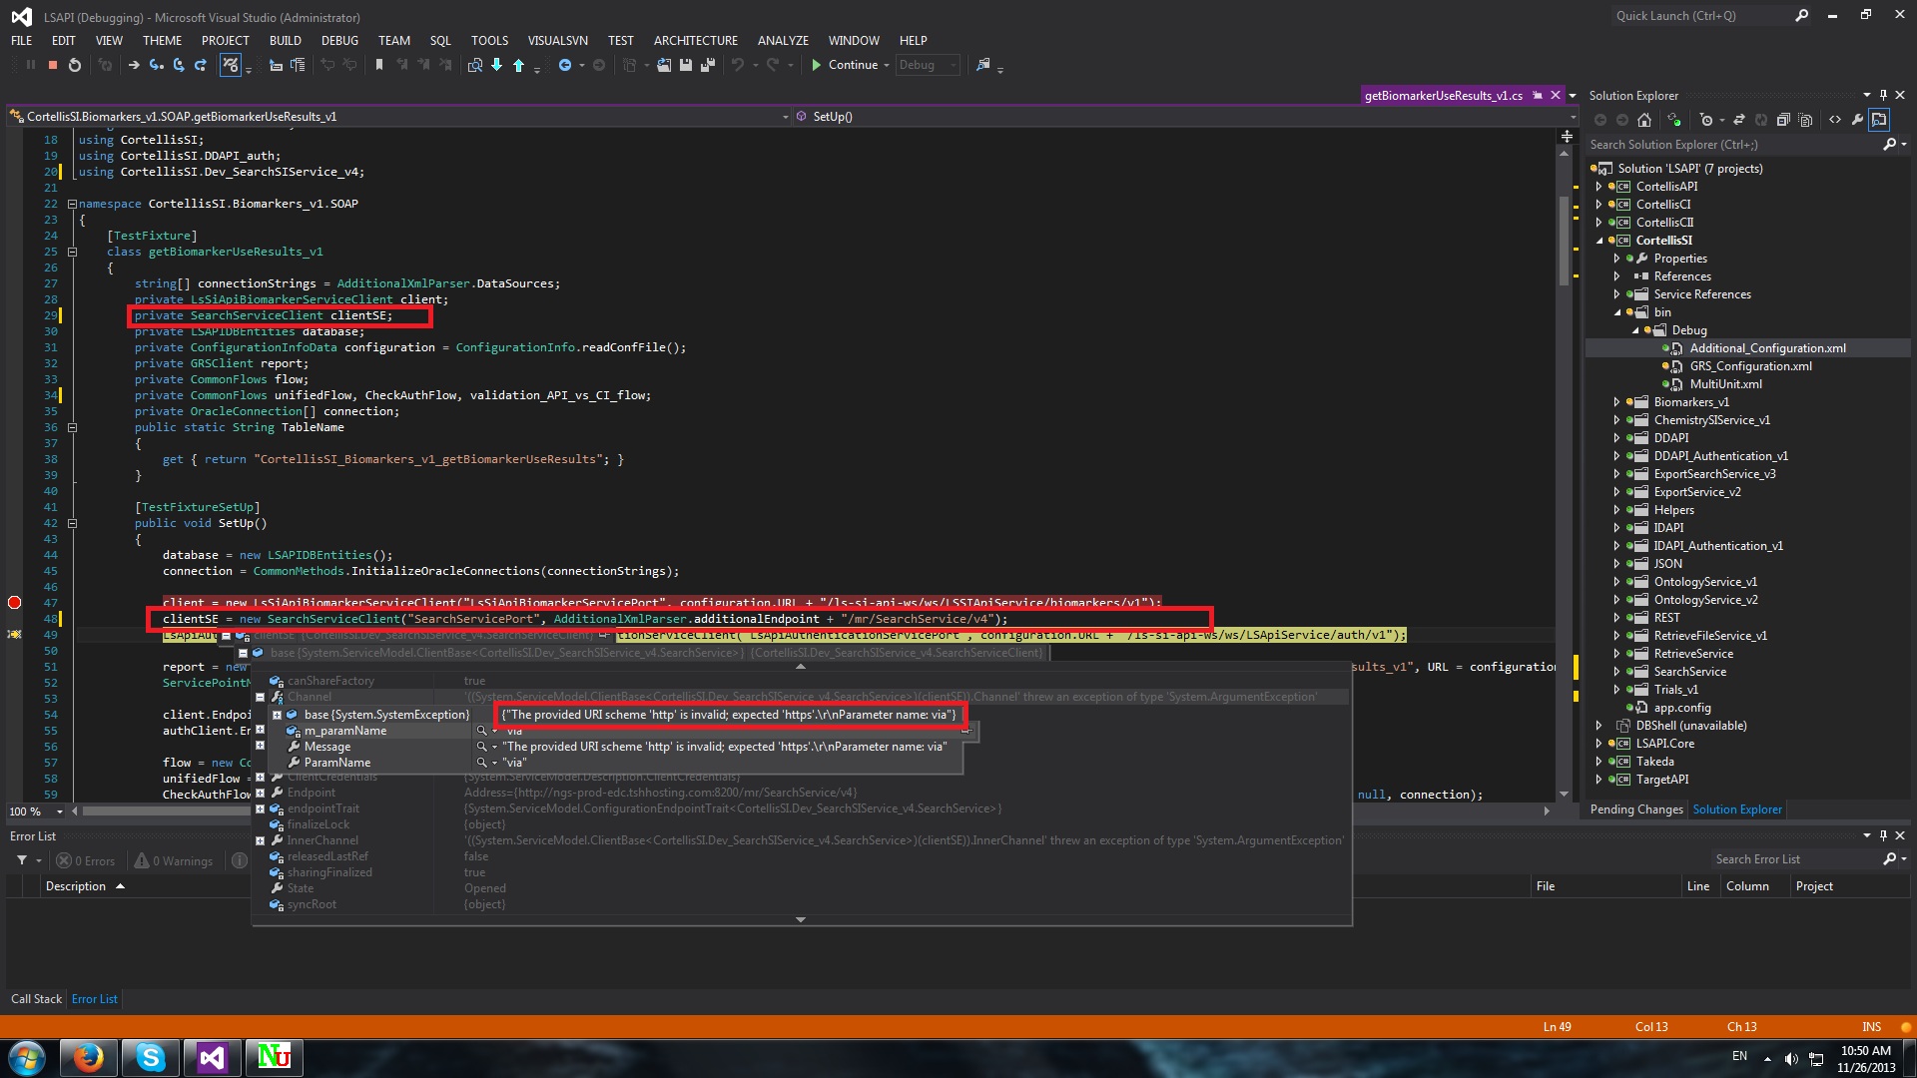Click the Description column header in Error List
Viewport: 1917px width, 1078px height.
[76, 886]
